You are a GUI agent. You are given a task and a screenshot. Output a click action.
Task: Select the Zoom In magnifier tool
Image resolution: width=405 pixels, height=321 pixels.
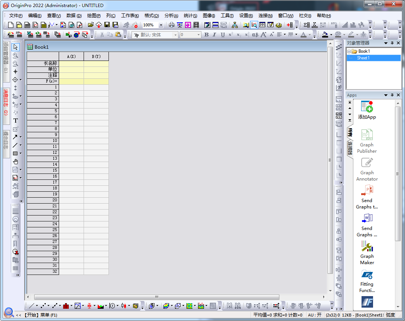16,55
